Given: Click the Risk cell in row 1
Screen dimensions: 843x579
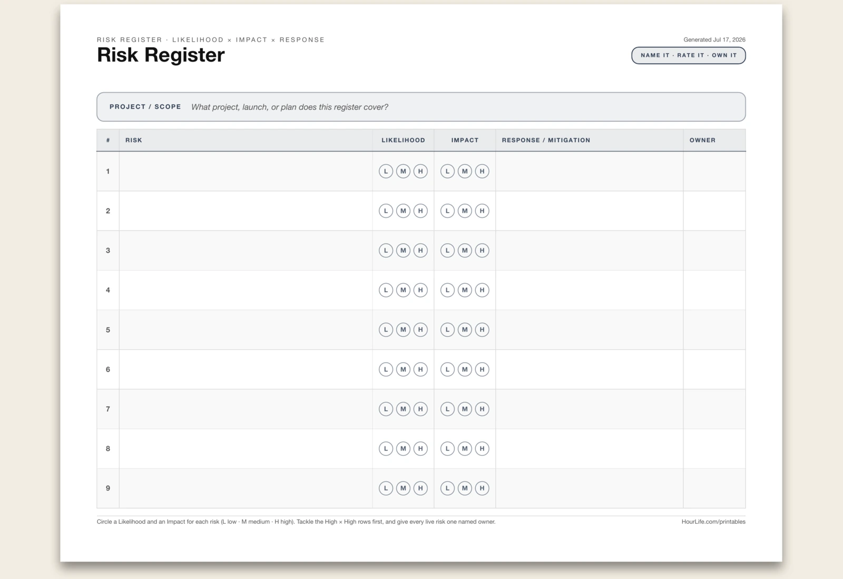Looking at the screenshot, I should pos(246,171).
